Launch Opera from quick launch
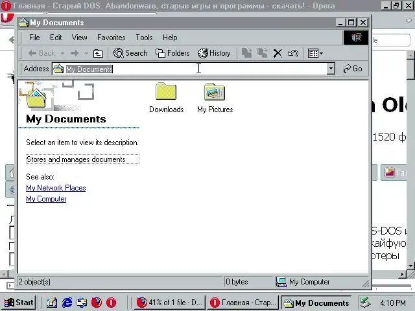Screen dimensions: 415x311 (x=111, y=303)
